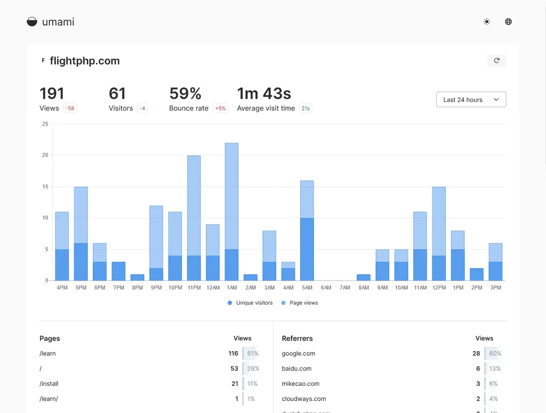The width and height of the screenshot is (546, 413).
Task: Click the 60% bar for google.com
Action: coord(493,353)
